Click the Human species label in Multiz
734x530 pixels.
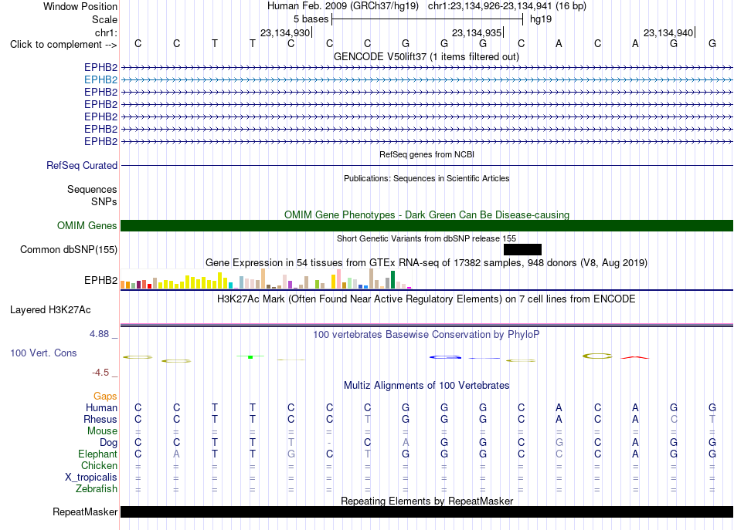point(101,407)
